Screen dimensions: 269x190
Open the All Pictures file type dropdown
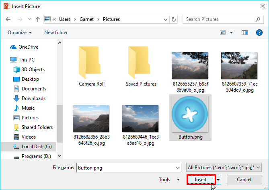(x=224, y=168)
